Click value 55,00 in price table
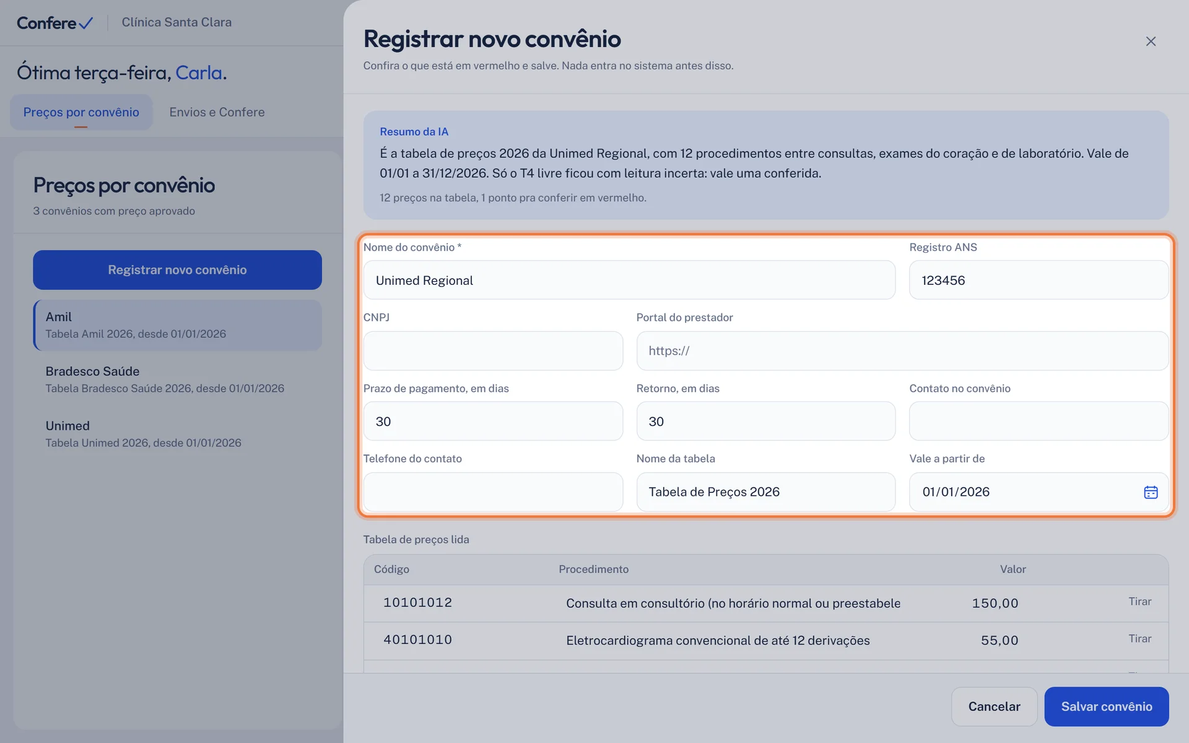Image resolution: width=1189 pixels, height=743 pixels. pos(1000,640)
